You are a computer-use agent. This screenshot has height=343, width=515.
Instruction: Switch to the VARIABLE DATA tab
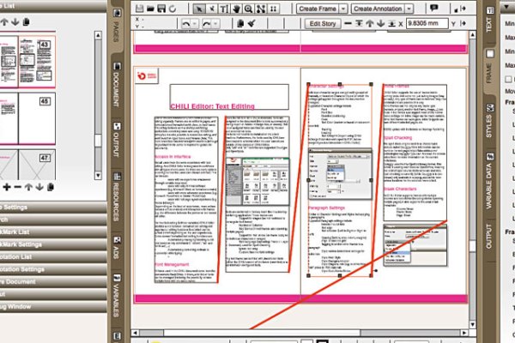point(489,181)
